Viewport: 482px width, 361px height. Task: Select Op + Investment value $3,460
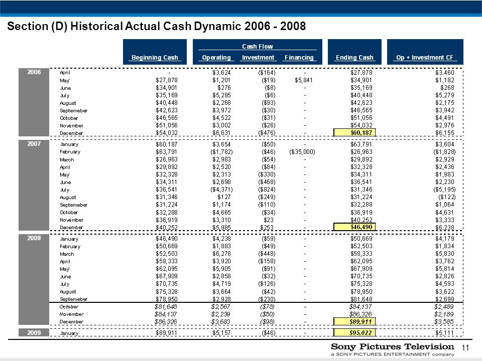tap(444, 72)
